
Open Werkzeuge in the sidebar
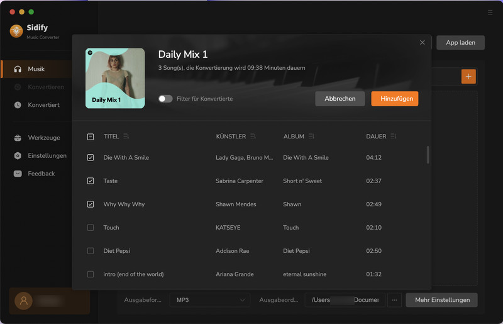(x=44, y=138)
